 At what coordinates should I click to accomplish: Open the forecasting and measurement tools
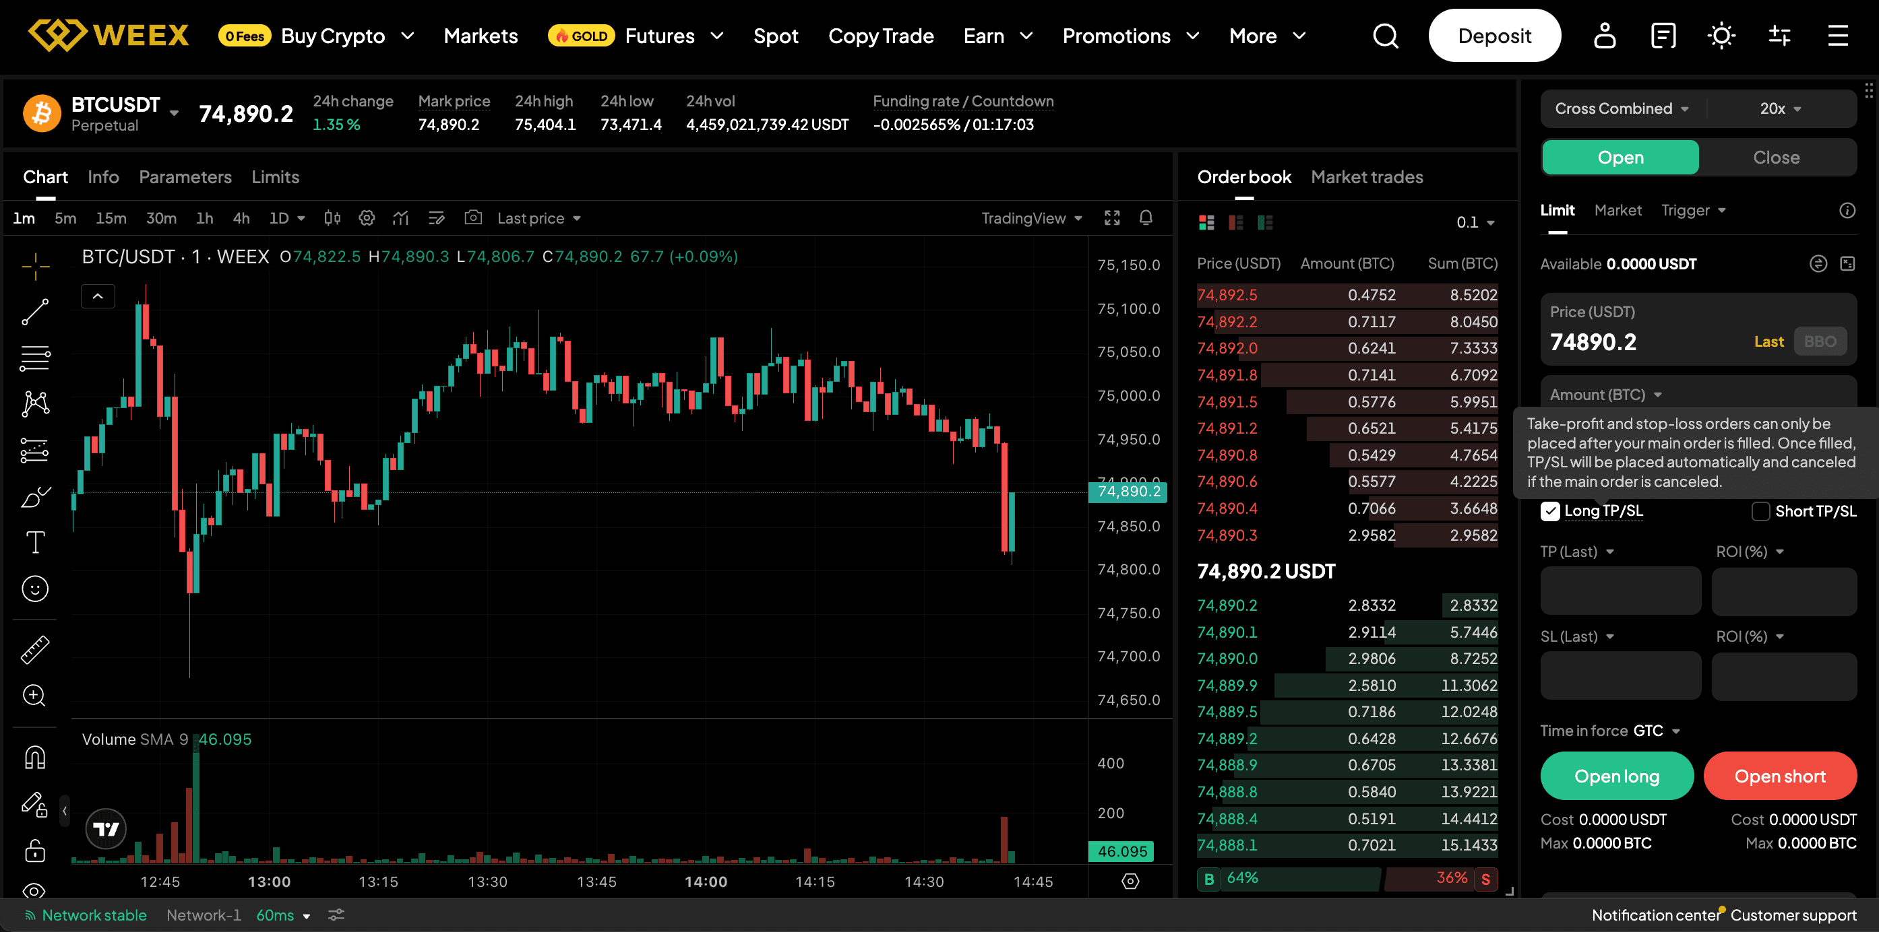click(35, 451)
